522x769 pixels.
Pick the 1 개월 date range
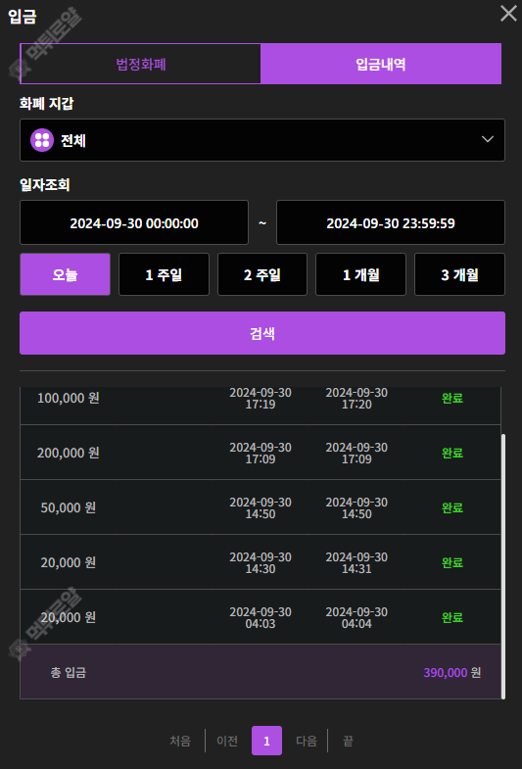tap(360, 274)
